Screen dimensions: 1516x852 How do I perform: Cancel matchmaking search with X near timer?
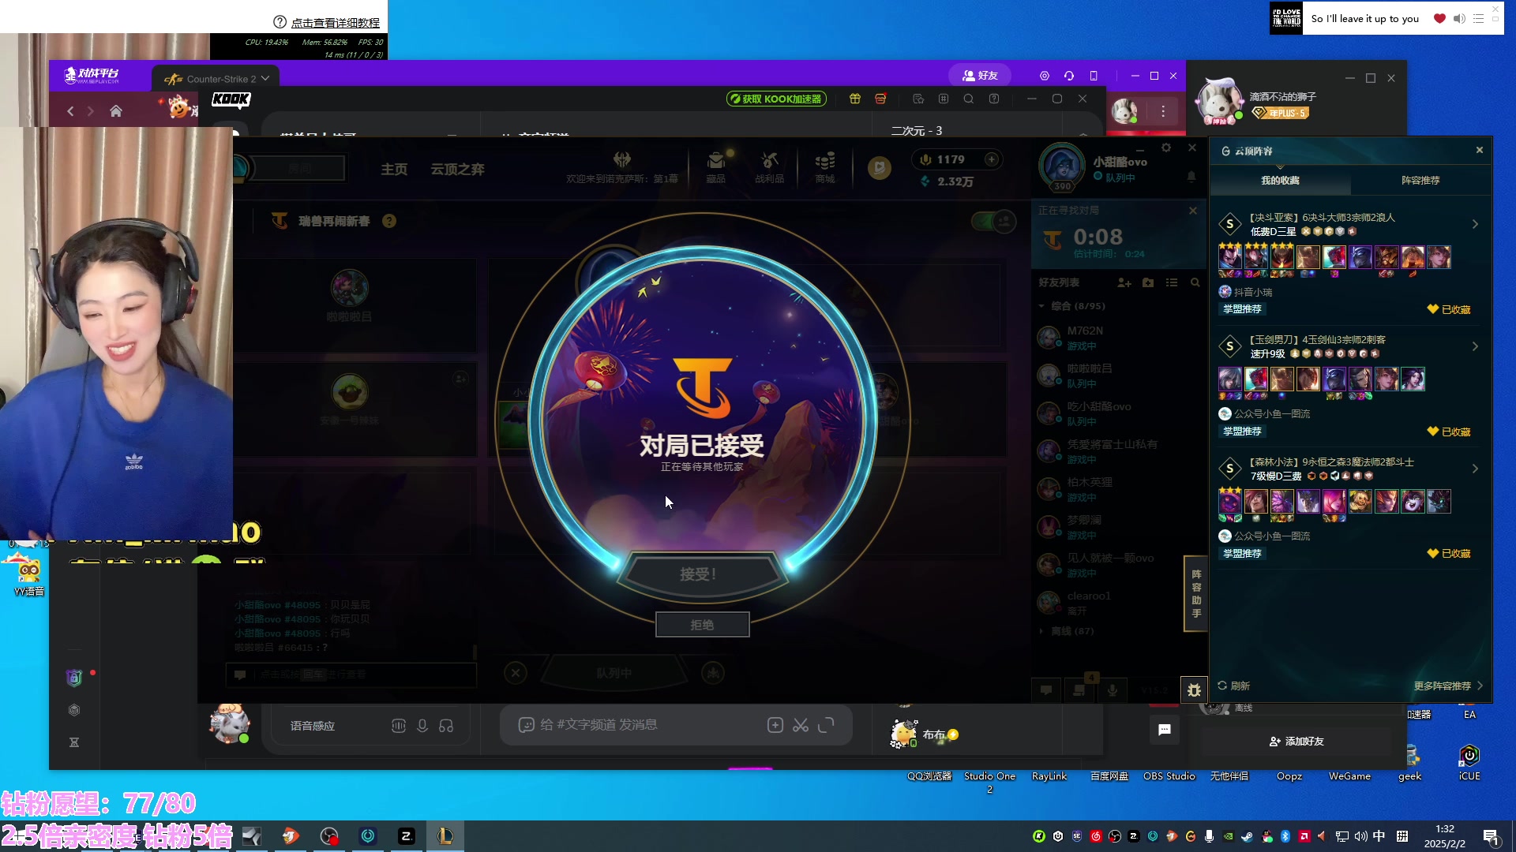coord(1193,211)
